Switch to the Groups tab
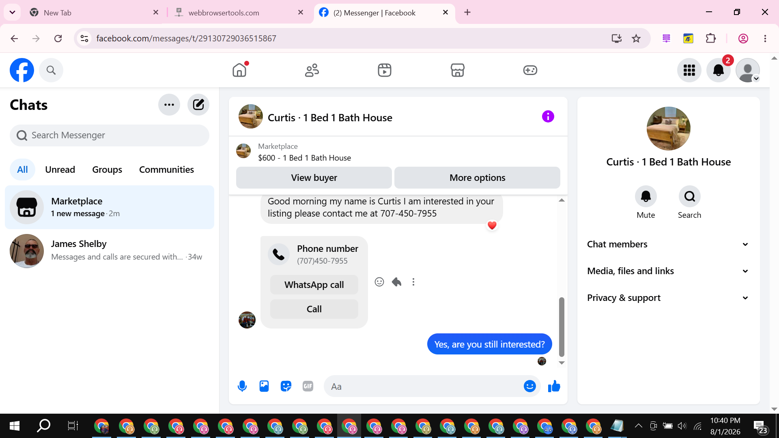 pyautogui.click(x=107, y=170)
